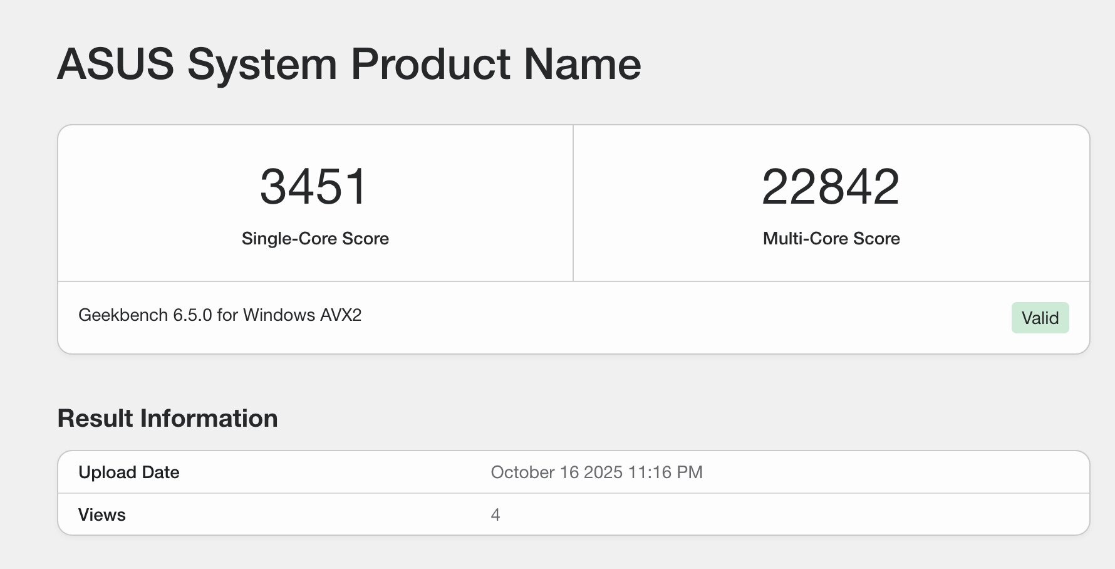Click the Result Information heading
Image resolution: width=1115 pixels, height=569 pixels.
(167, 419)
